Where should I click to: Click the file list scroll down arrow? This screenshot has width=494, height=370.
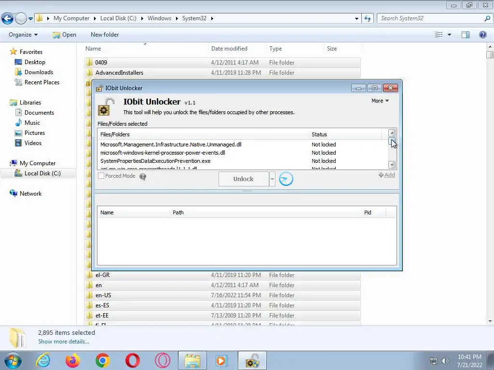point(392,165)
